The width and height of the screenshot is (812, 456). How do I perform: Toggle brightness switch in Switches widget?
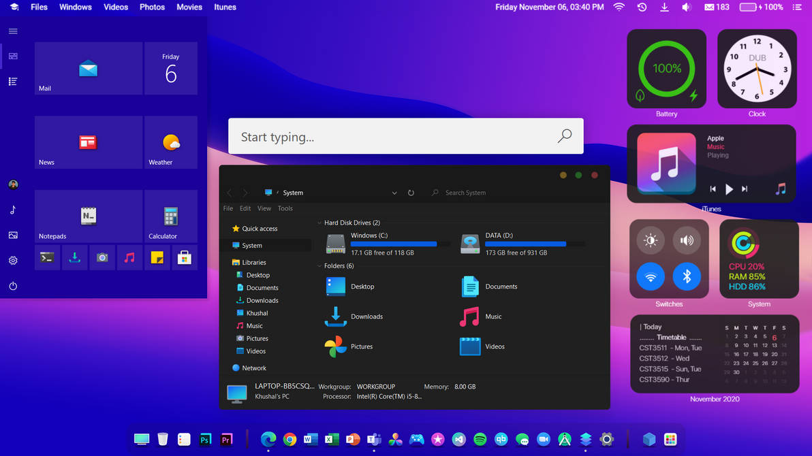(651, 240)
